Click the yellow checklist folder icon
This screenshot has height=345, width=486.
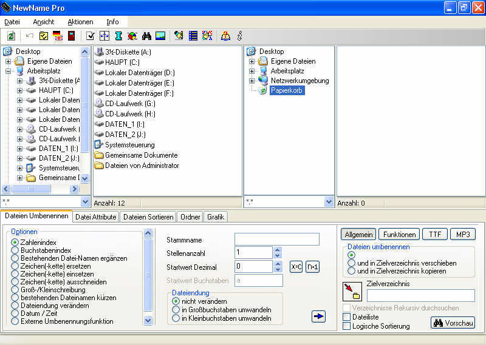(44, 36)
